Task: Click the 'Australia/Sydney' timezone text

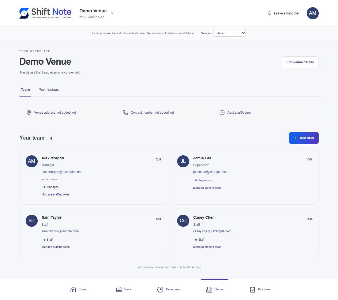Action: [239, 113]
